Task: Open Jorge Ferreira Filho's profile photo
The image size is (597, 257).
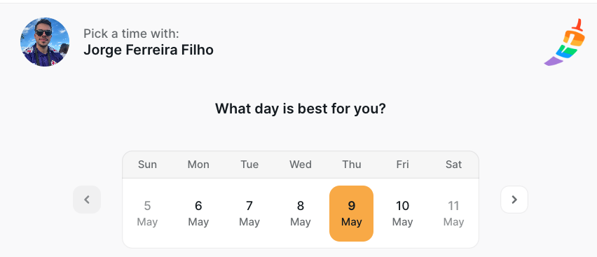Action: (45, 42)
